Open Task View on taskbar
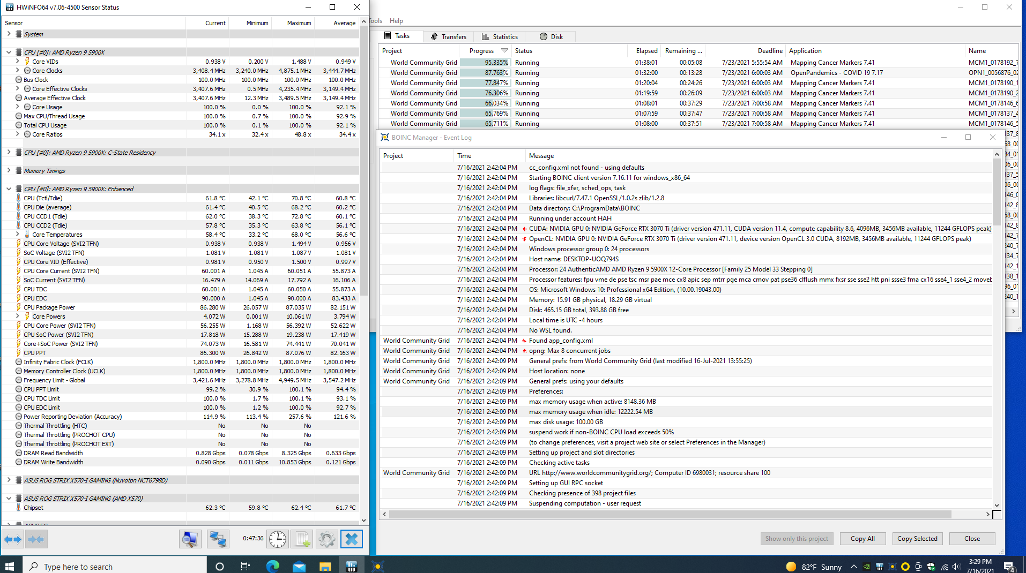This screenshot has width=1026, height=573. tap(246, 567)
